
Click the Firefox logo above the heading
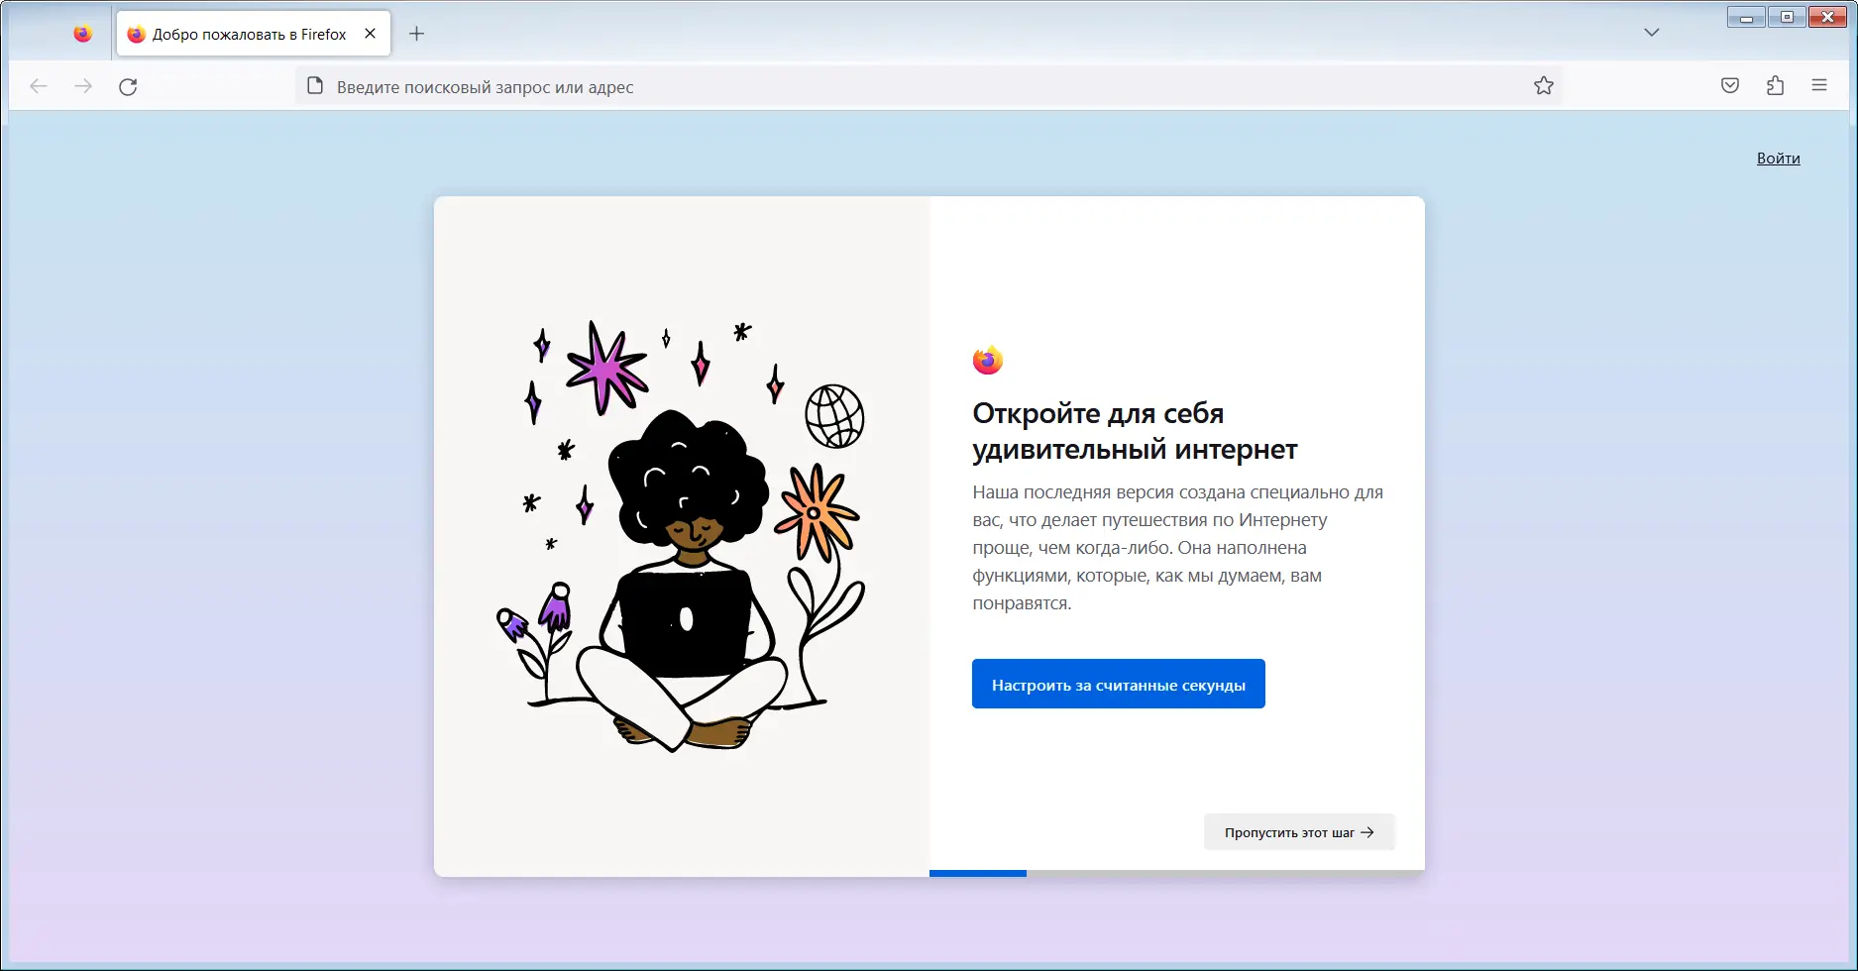[988, 361]
